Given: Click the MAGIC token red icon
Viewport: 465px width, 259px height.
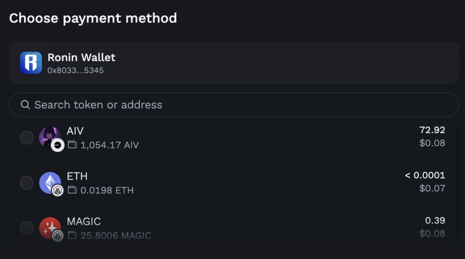Looking at the screenshot, I should pos(50,228).
